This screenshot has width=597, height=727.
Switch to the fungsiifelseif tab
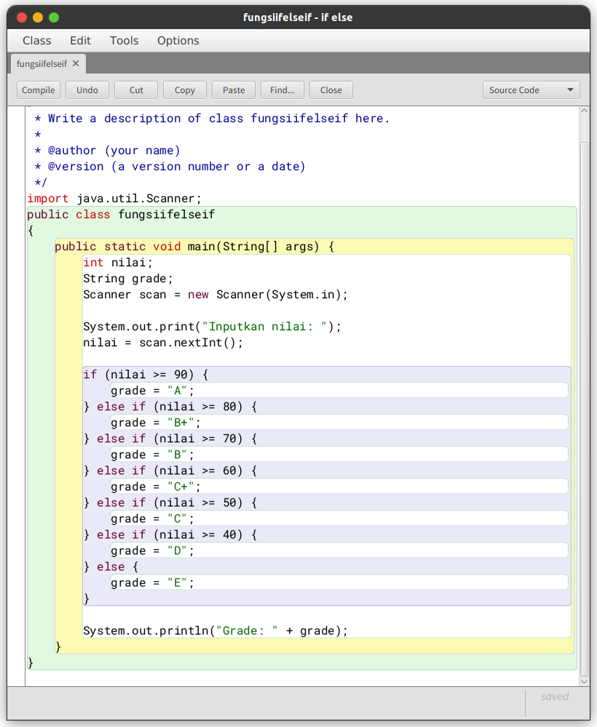pyautogui.click(x=41, y=63)
